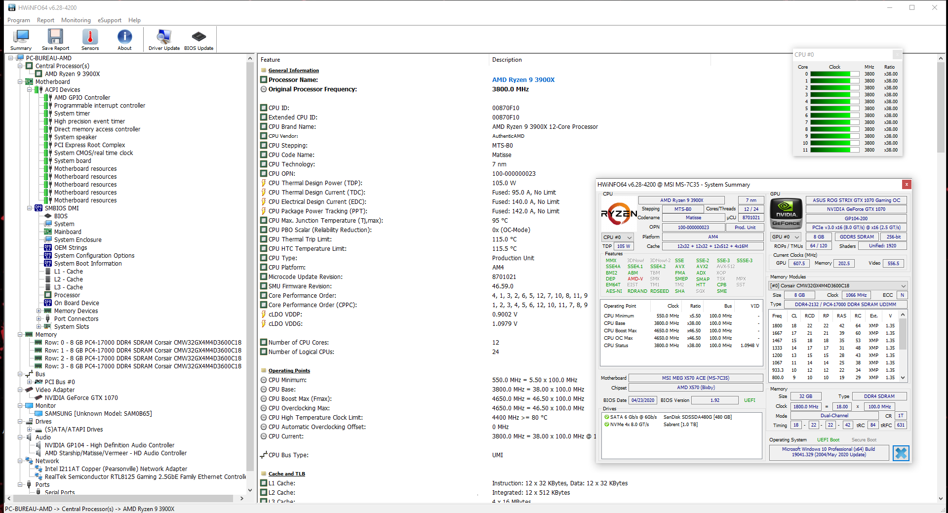Open the CPU #0 selector dropdown
948x513 pixels.
click(x=618, y=237)
